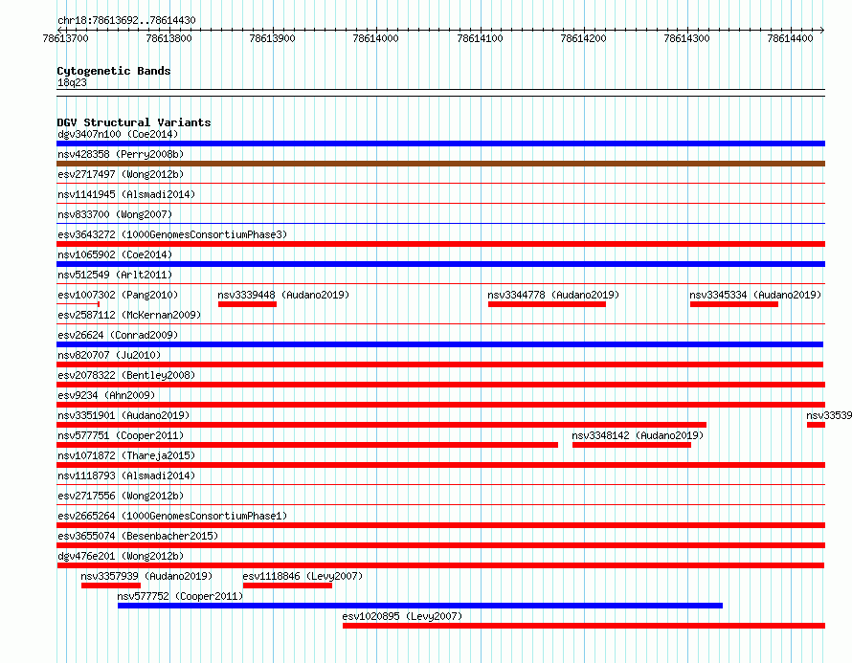Image resolution: width=852 pixels, height=663 pixels.
Task: Click the red esv2665264 variant bar
Action: 440,525
